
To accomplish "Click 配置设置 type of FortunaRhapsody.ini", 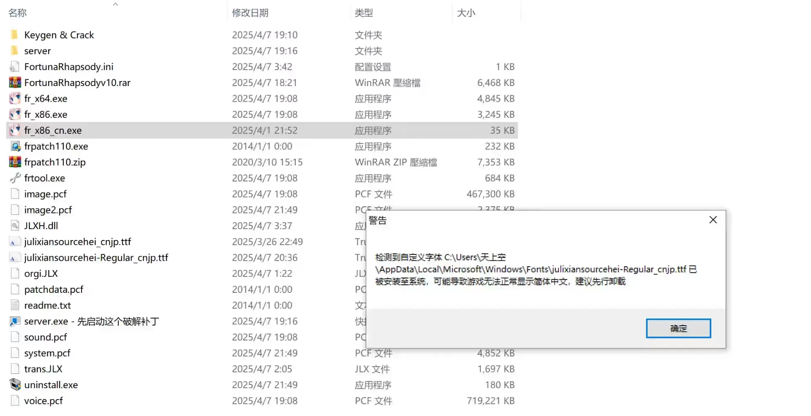I will point(373,67).
